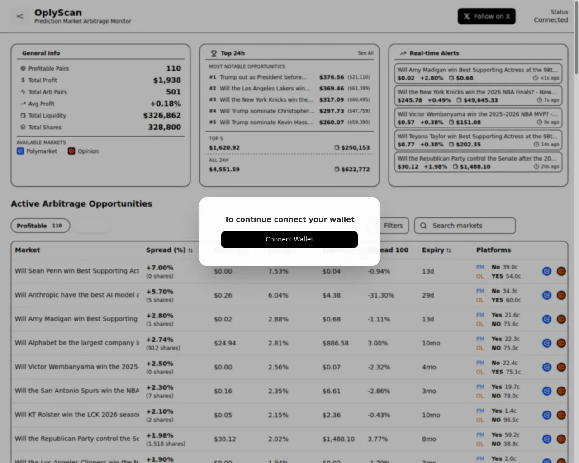Click the Follow on X button
Screen dimensions: 579x463
[x=486, y=16]
